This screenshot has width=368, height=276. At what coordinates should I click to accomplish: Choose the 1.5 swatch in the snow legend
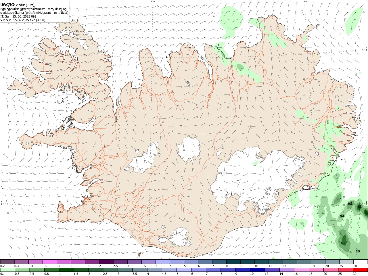[x=92, y=262]
